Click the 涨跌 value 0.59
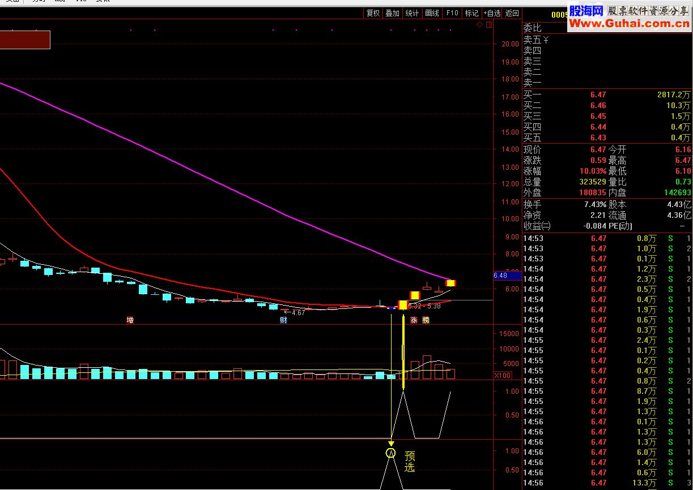The height and width of the screenshot is (490, 693). coord(598,160)
